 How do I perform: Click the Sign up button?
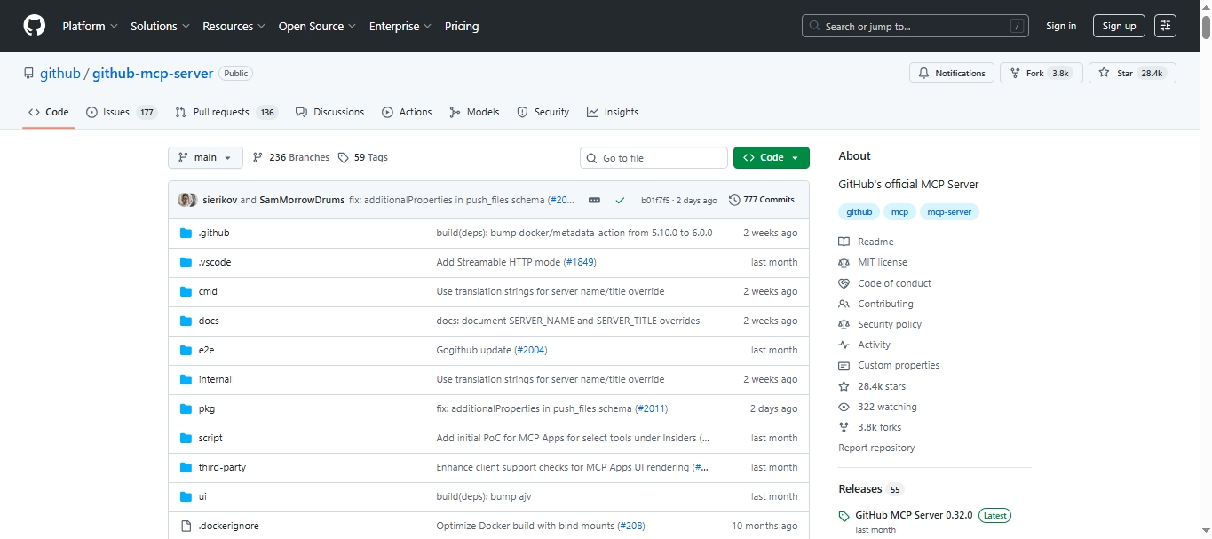[x=1118, y=26]
